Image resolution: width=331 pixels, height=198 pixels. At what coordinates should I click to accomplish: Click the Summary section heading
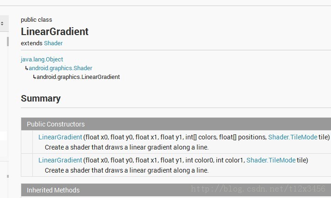pyautogui.click(x=41, y=98)
